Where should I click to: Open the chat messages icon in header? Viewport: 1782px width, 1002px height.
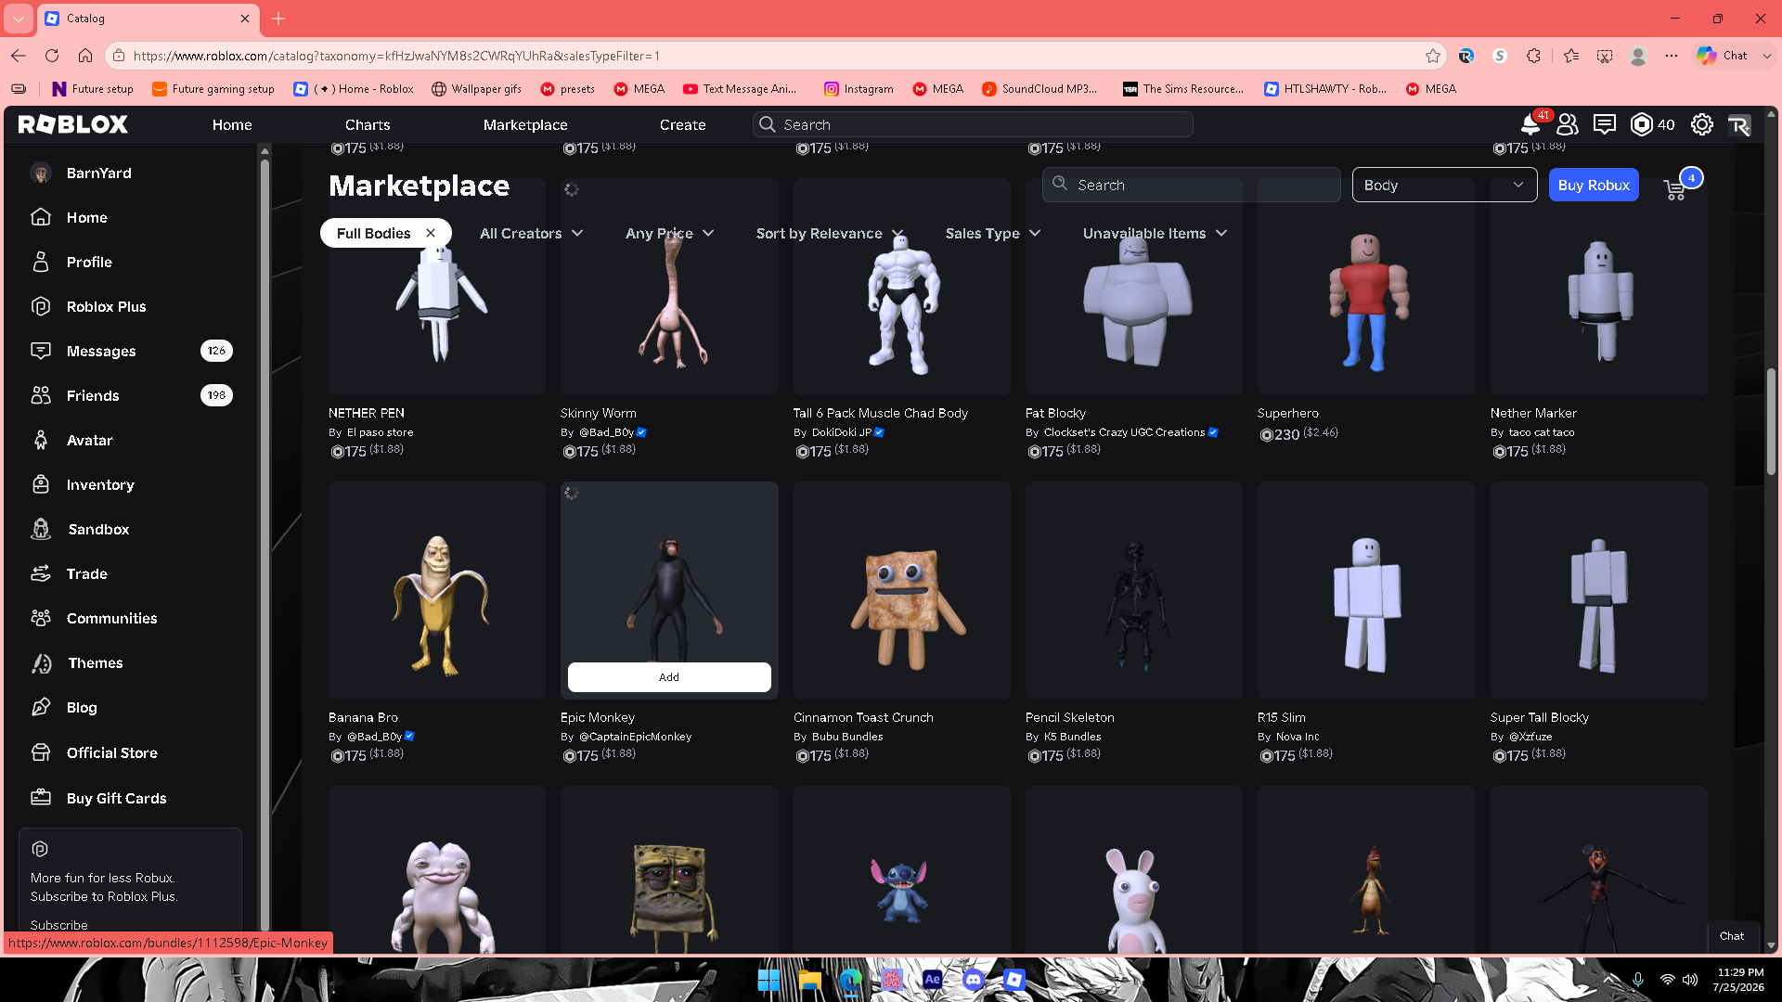point(1605,124)
